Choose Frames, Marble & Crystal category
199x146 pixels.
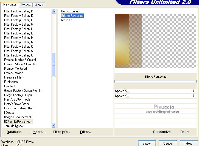[x=20, y=60]
